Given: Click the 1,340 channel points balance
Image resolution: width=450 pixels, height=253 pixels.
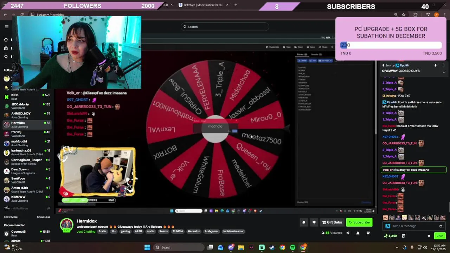Looking at the screenshot, I should (x=391, y=236).
